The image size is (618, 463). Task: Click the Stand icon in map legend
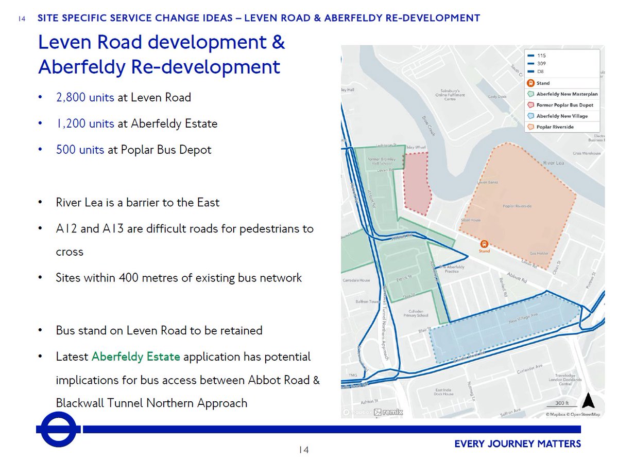[530, 83]
